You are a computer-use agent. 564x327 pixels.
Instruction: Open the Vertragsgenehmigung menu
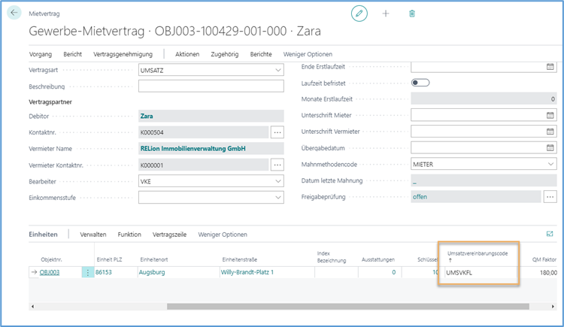click(123, 54)
